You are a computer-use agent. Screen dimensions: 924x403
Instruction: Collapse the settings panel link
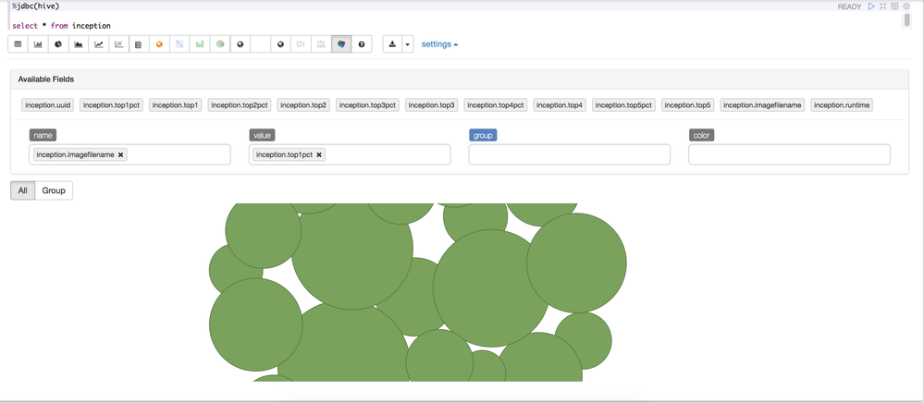coord(439,44)
